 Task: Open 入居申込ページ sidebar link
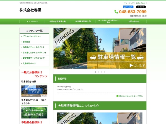click(34, 63)
